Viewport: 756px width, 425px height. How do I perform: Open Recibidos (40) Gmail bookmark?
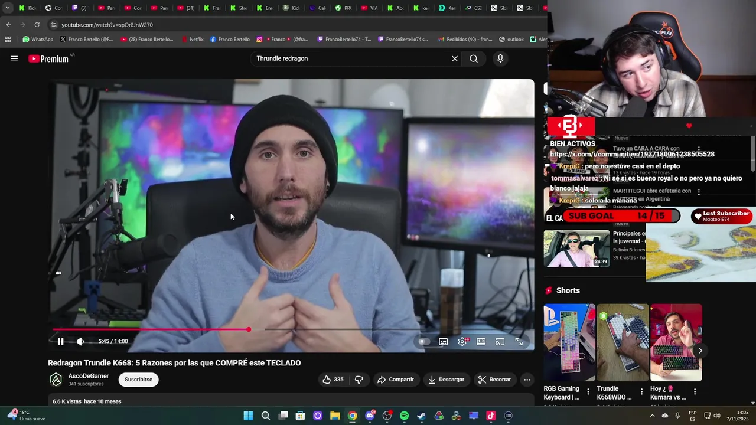pos(465,40)
